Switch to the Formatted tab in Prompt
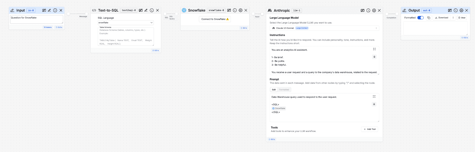The image size is (475, 152). coord(284,90)
